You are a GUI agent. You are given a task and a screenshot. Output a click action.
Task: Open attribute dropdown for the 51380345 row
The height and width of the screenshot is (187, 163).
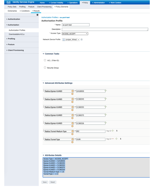pos(73,99)
